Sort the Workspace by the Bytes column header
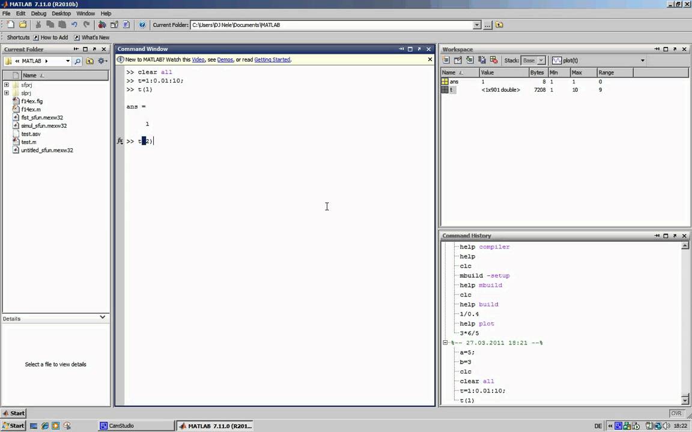 tap(538, 72)
